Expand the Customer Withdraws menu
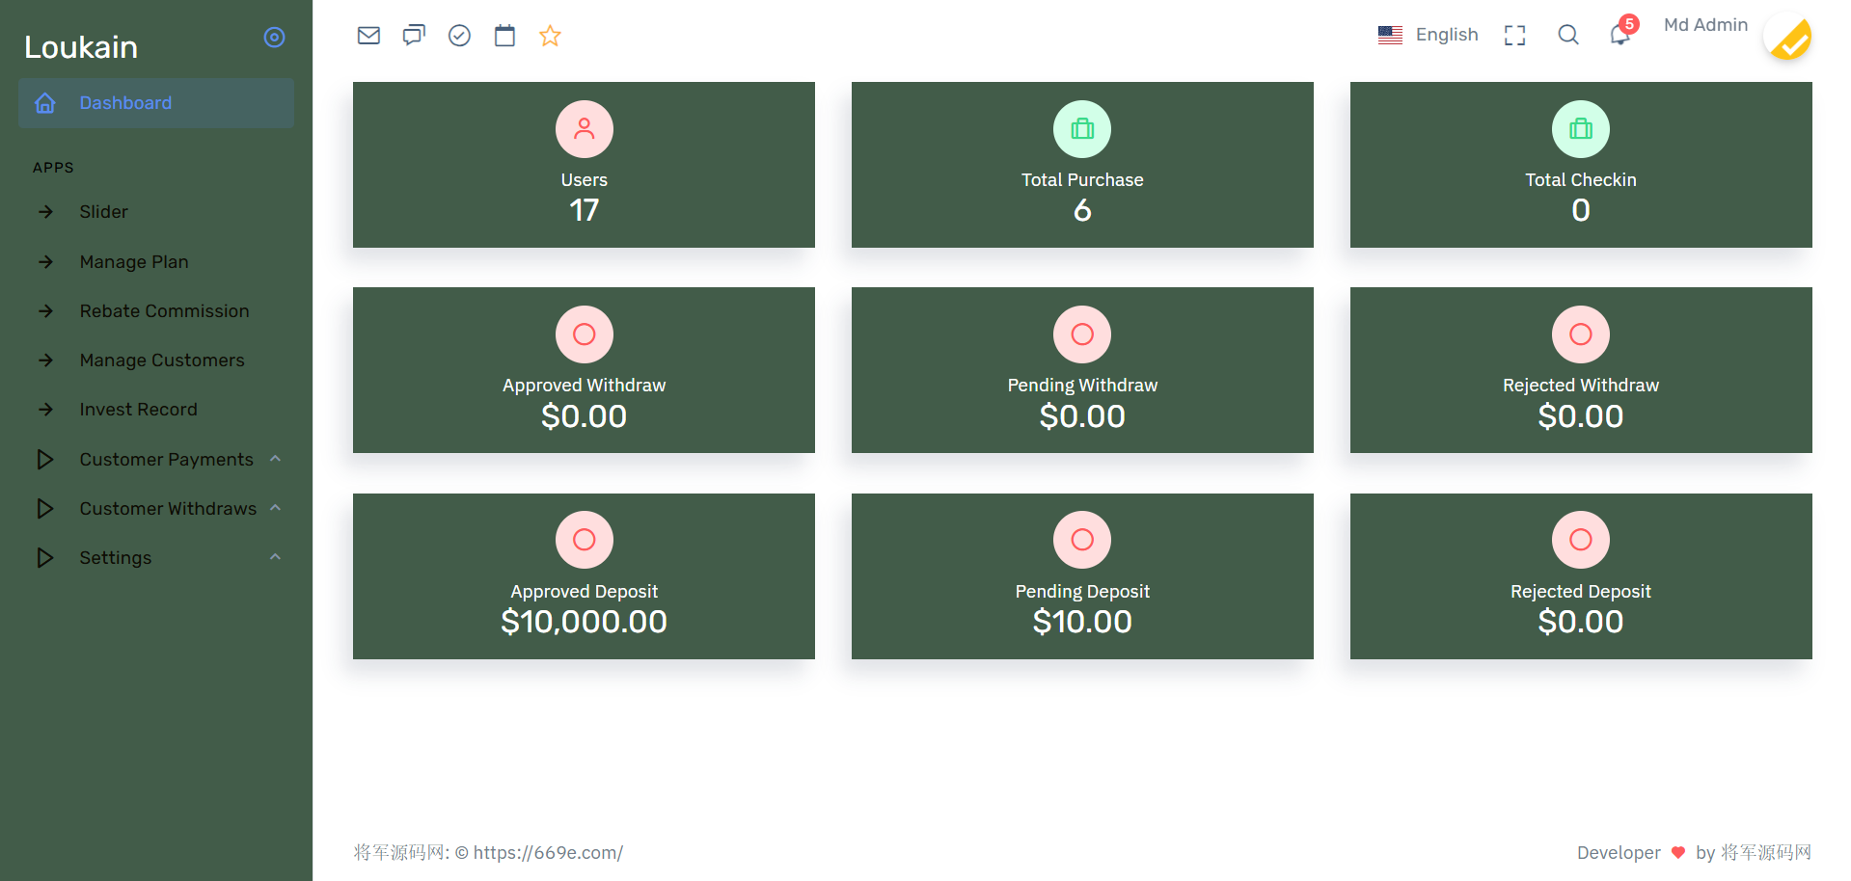Viewport: 1851px width, 881px height. (156, 508)
